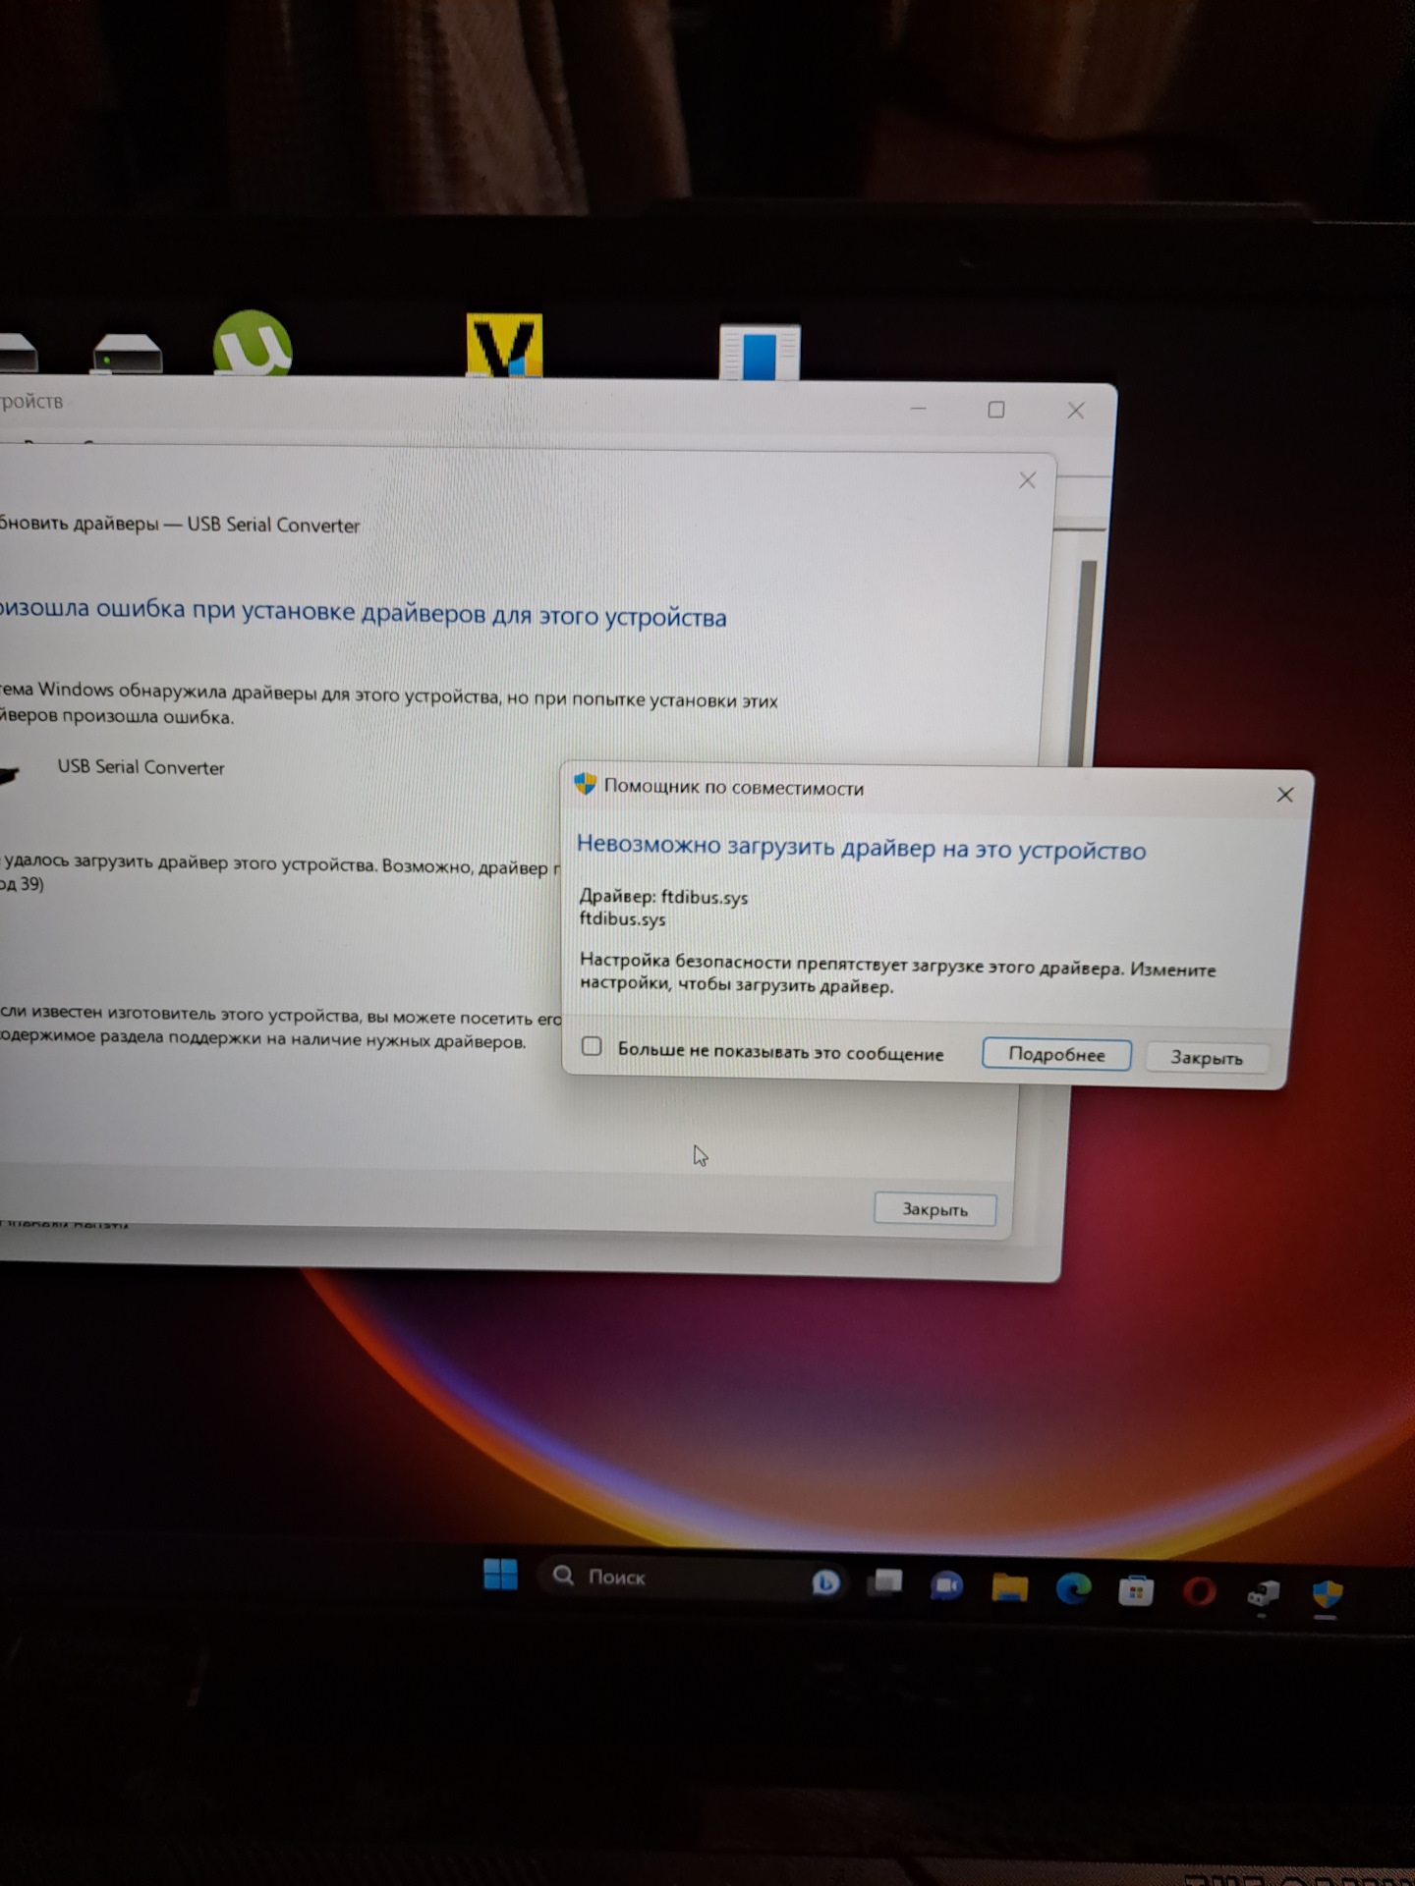Close the driver update wizard window
This screenshot has height=1886, width=1415.
coord(1027,480)
